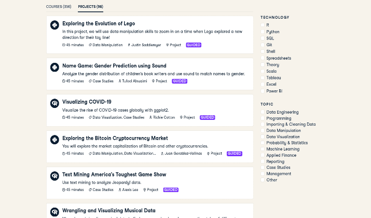Click R icon beside Text Mining America's Toughest Game Show
Viewport: 371px width, 218px height.
click(54, 176)
